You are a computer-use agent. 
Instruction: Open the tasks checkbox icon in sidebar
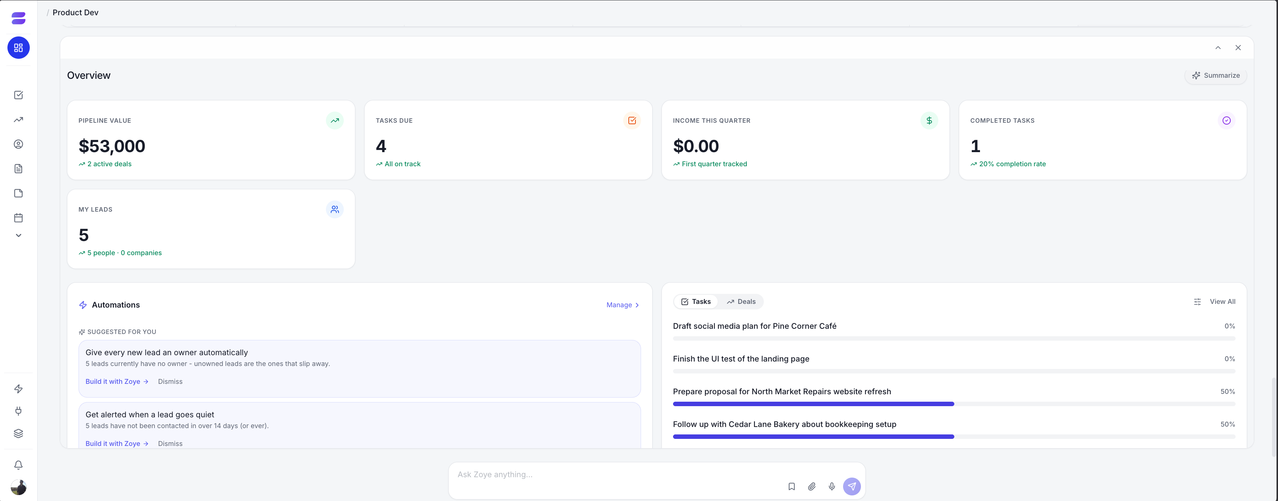pos(18,95)
